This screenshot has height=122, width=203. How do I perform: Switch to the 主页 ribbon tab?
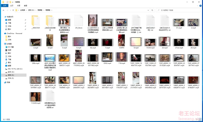(12, 6)
